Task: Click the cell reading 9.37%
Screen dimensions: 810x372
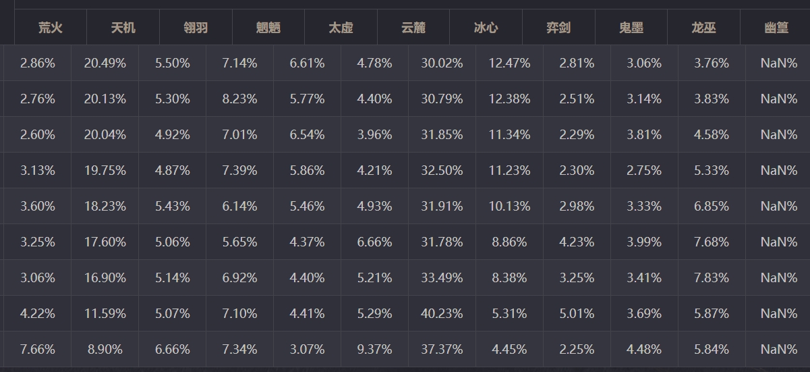Action: [375, 349]
